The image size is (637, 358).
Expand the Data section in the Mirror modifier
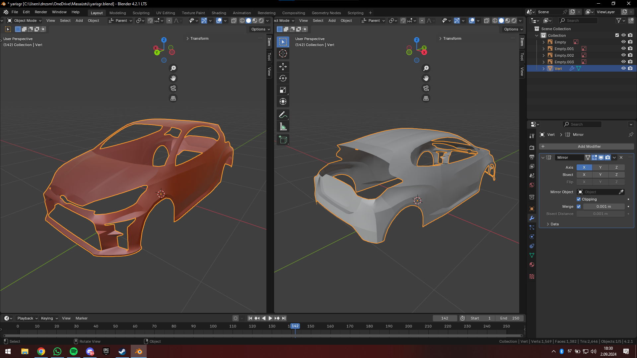[x=548, y=224]
